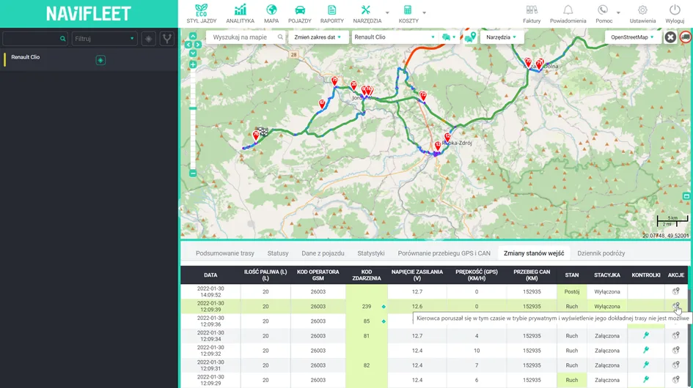Zoom in the map with plus button

[x=193, y=64]
